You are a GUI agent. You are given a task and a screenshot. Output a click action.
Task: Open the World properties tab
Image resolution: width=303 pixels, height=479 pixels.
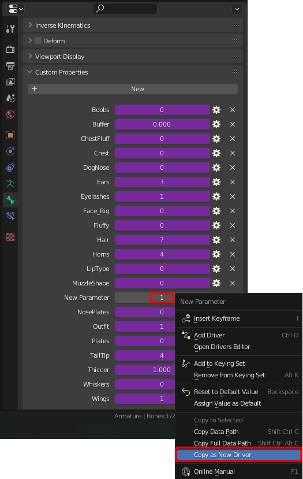coord(10,114)
